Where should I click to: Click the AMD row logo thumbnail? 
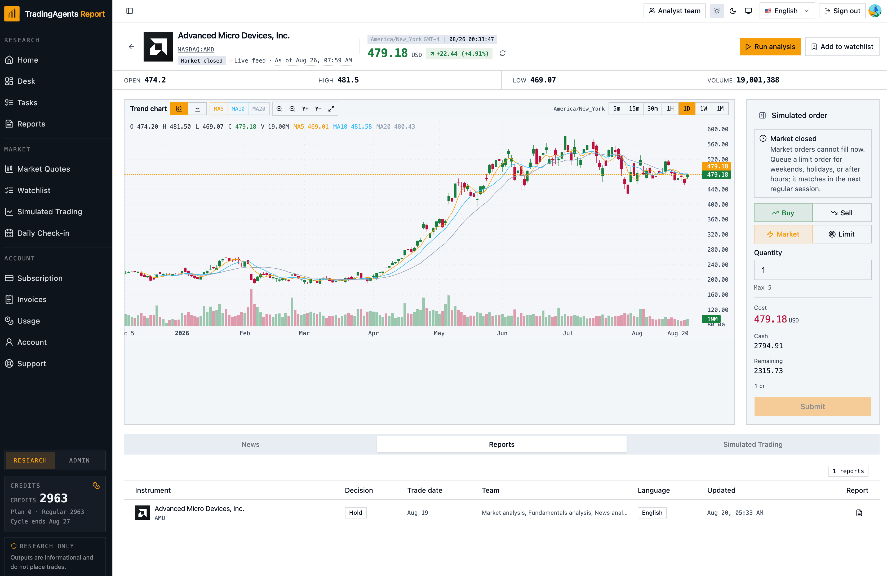coord(142,513)
